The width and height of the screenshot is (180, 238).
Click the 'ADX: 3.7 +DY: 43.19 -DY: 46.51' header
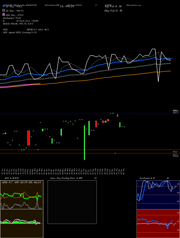coord(21,182)
